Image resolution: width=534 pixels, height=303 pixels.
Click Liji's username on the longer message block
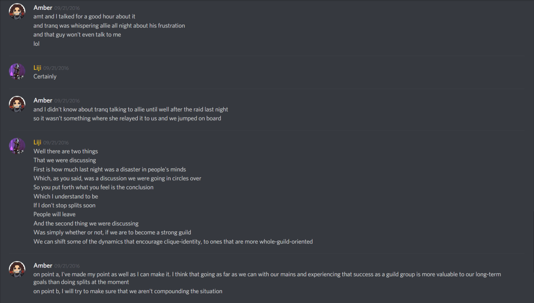[37, 142]
